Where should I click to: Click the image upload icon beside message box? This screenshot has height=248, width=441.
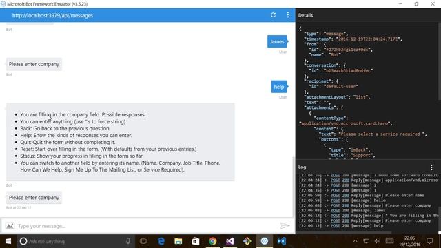10,226
